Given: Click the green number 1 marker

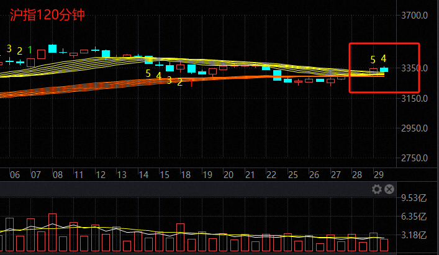Looking at the screenshot, I should (x=30, y=50).
